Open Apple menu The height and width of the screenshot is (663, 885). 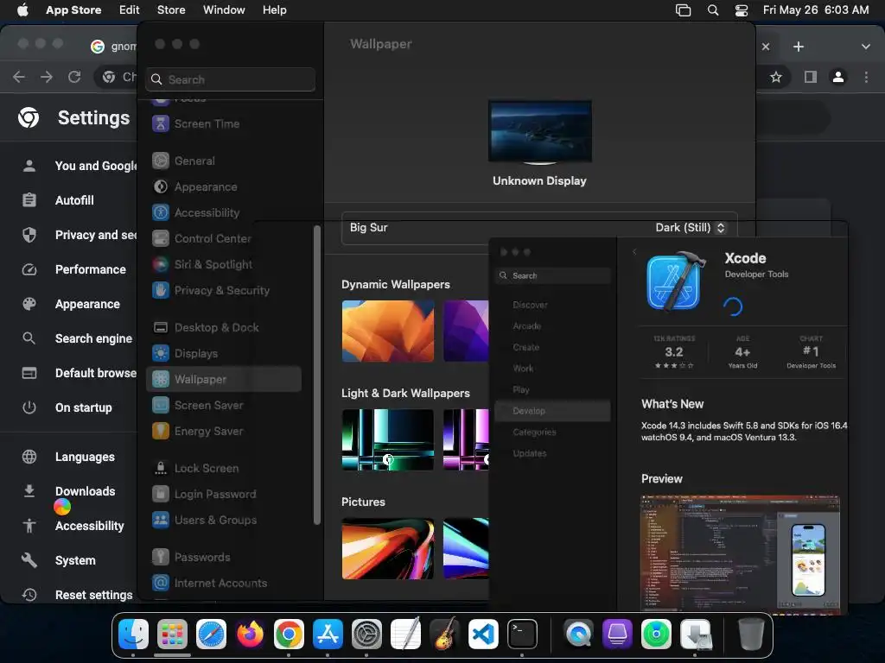coord(22,10)
